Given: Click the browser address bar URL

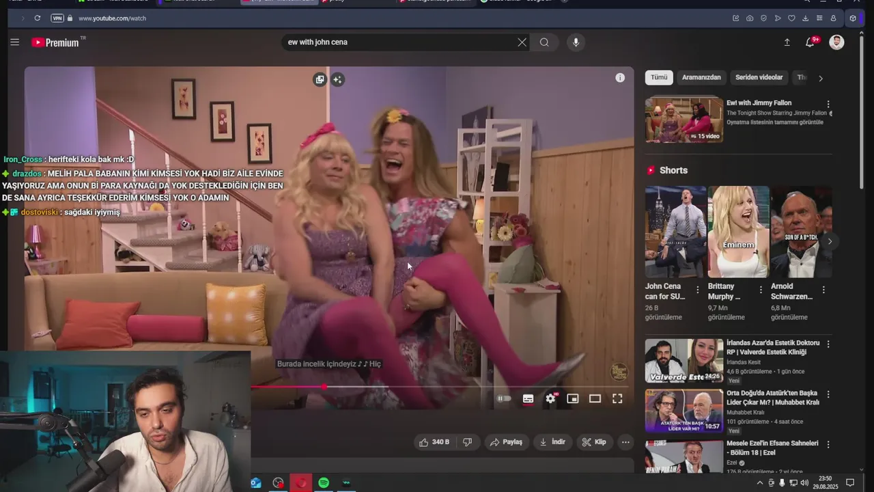Looking at the screenshot, I should [x=112, y=18].
